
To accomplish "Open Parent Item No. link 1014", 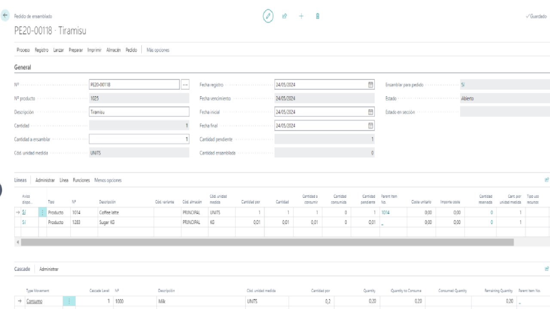I will click(x=385, y=212).
